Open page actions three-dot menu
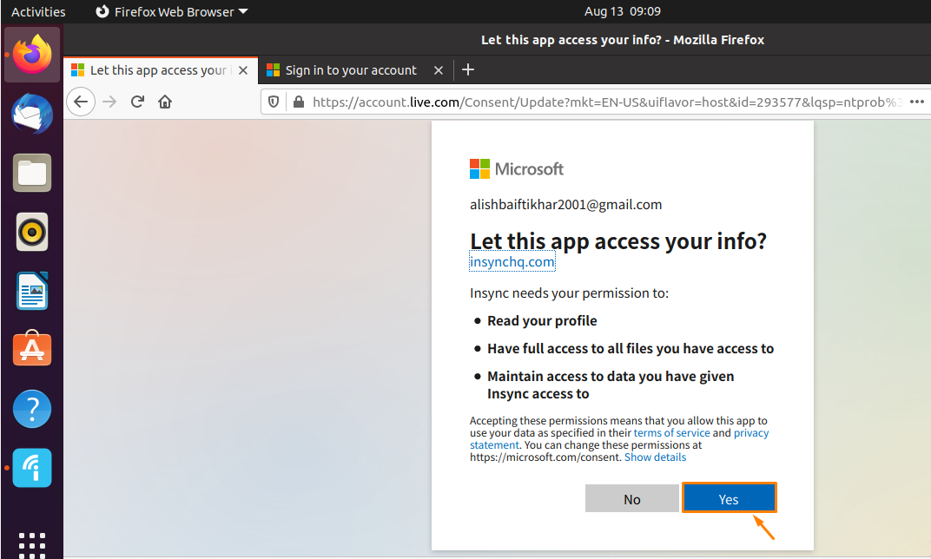Viewport: 931px width, 559px height. coord(917,102)
